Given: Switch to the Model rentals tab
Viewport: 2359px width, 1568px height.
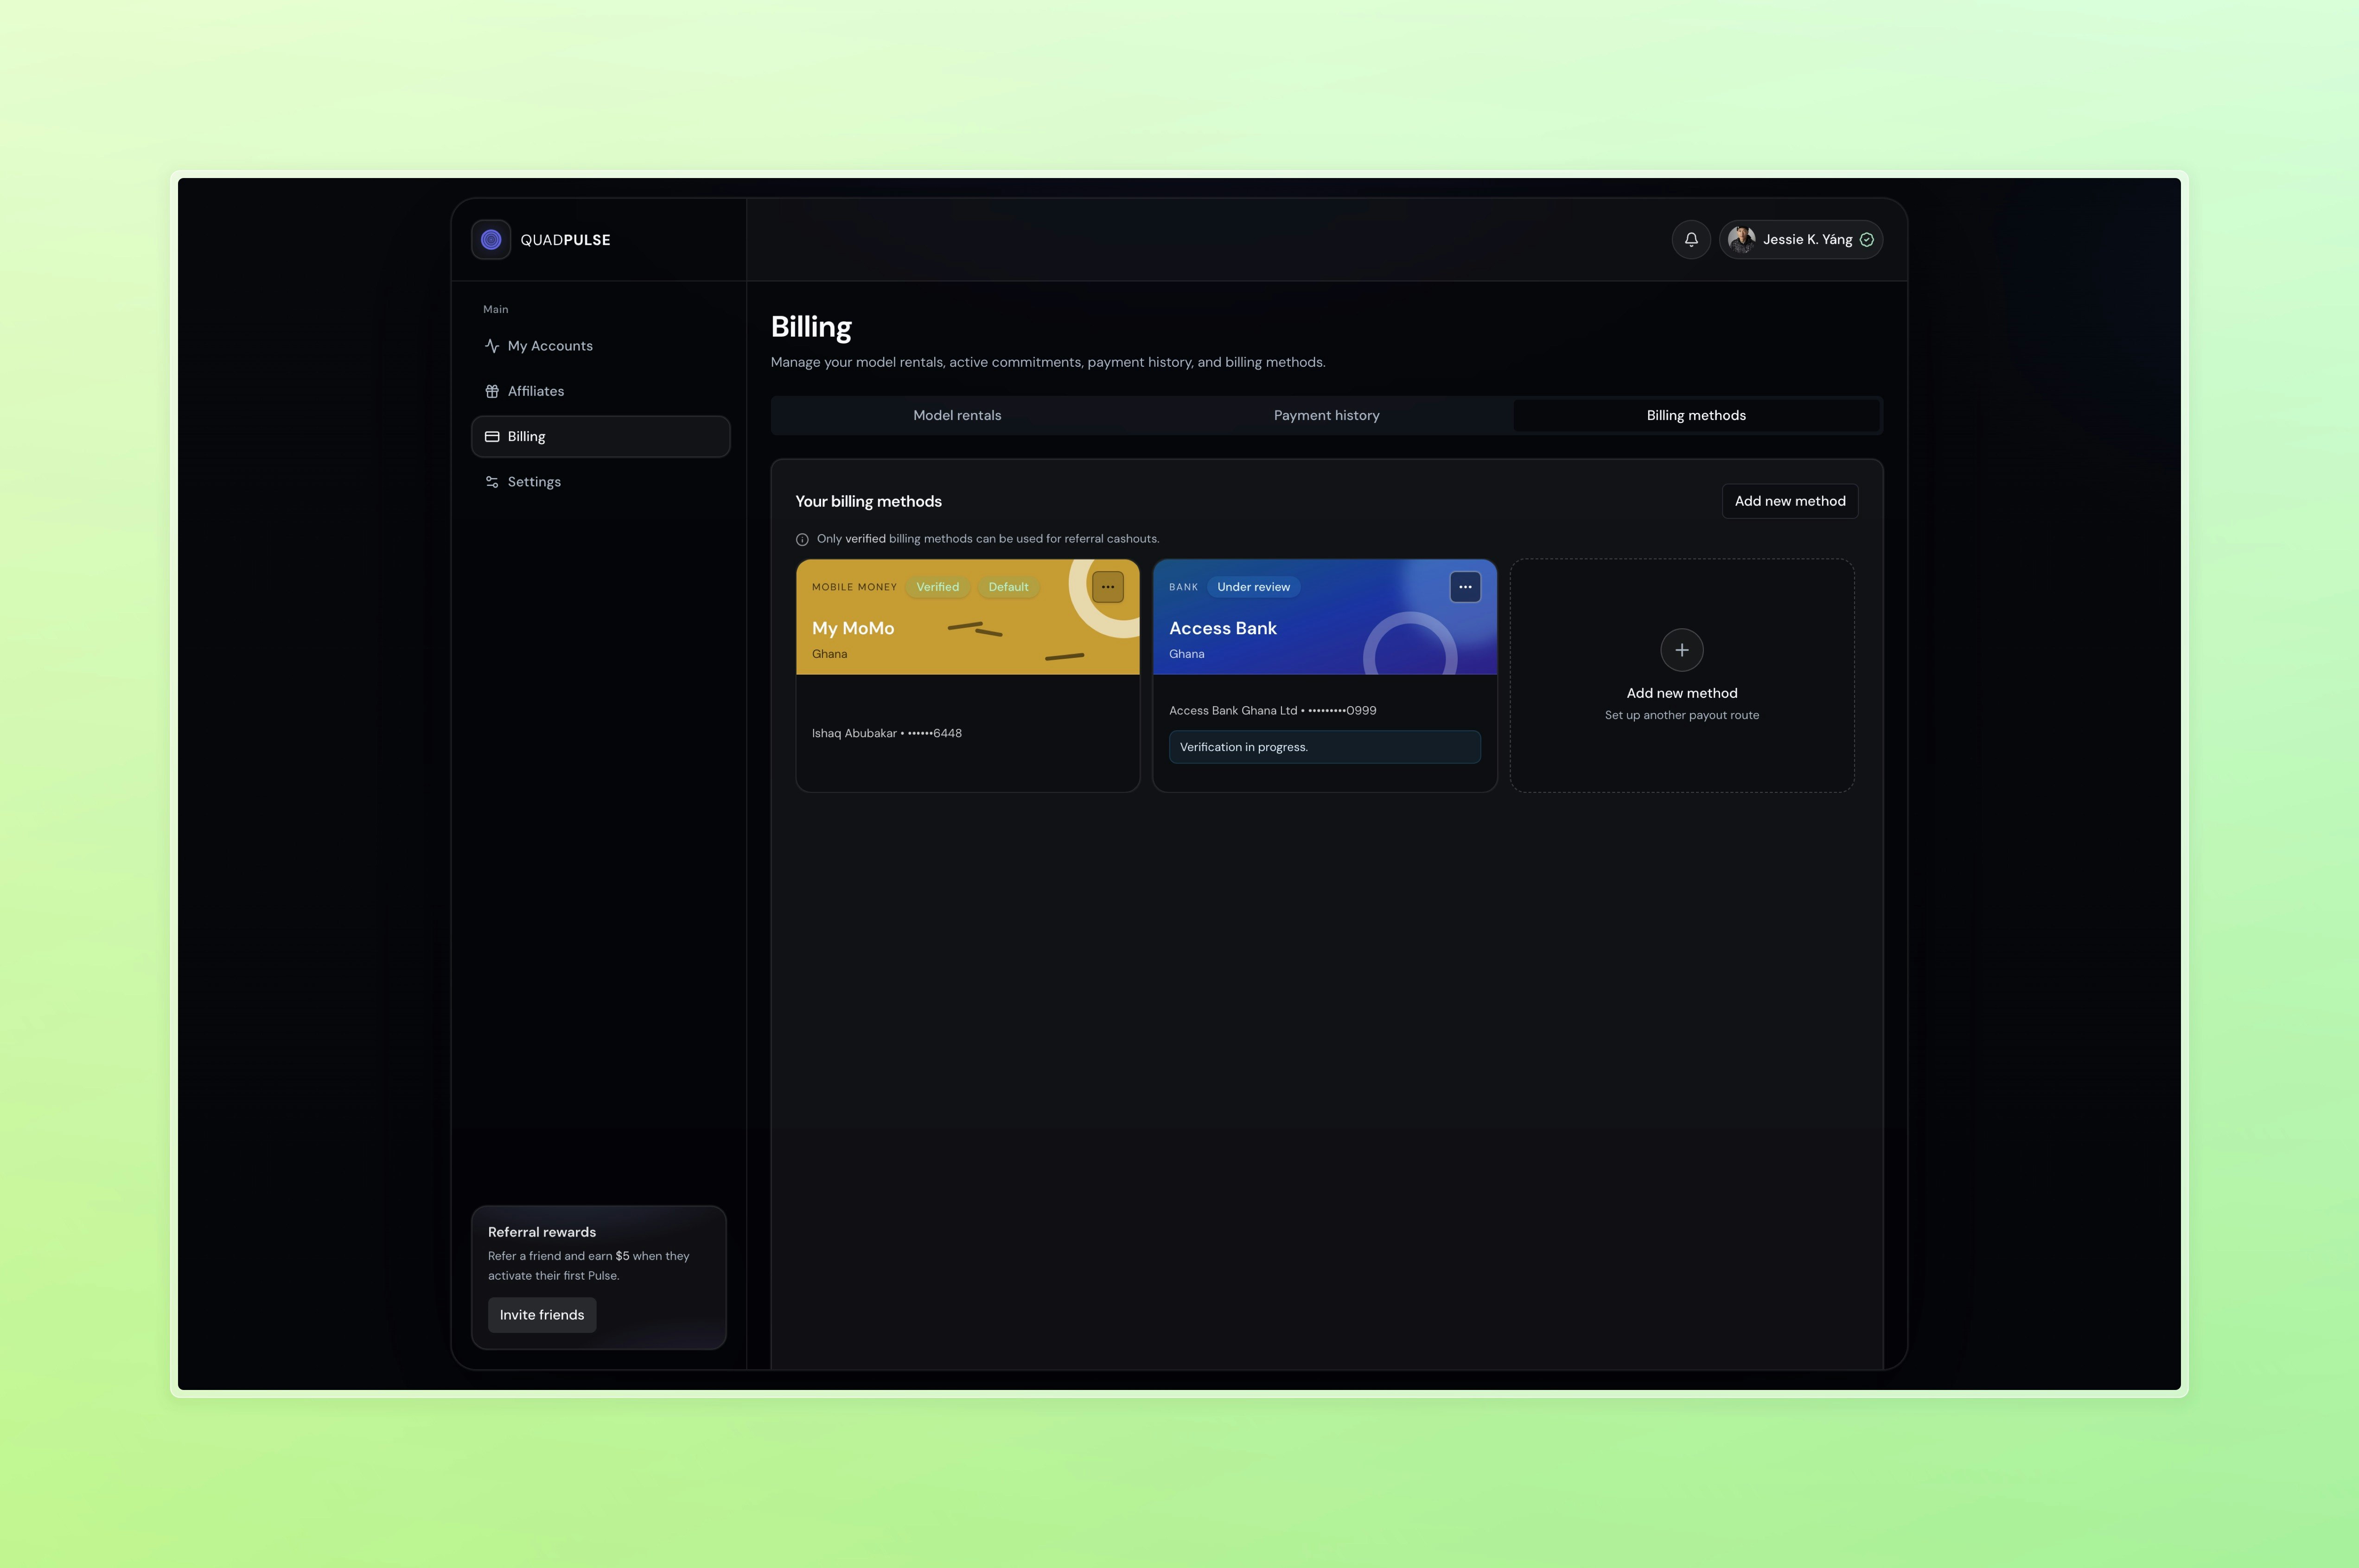Looking at the screenshot, I should (956, 416).
